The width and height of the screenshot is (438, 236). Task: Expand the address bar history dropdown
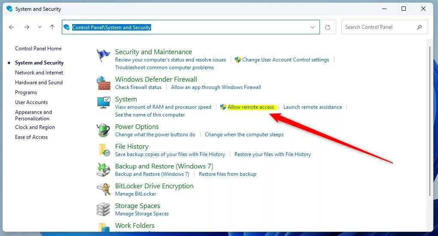[313, 28]
